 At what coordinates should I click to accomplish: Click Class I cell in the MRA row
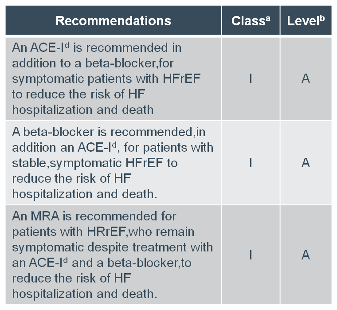click(251, 255)
